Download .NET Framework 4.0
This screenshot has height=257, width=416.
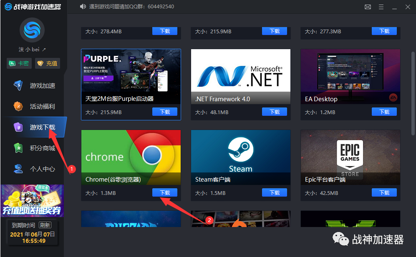tap(274, 112)
